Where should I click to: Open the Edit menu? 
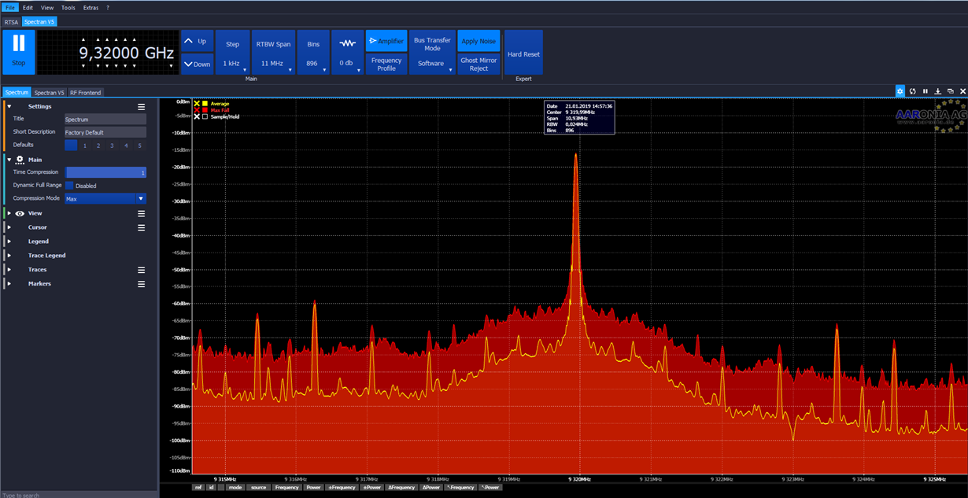pos(28,7)
